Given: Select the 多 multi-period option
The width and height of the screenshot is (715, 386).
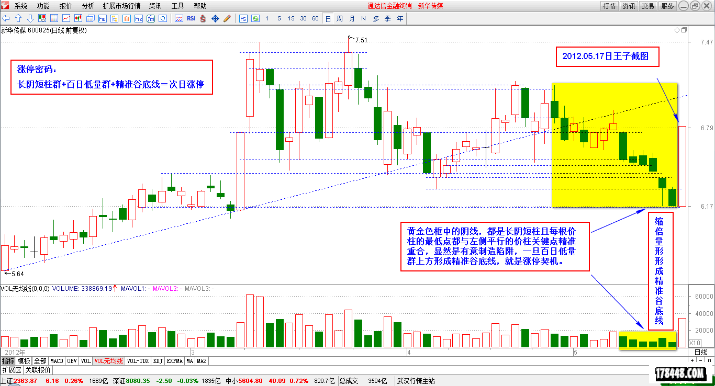Looking at the screenshot, I should [x=376, y=18].
